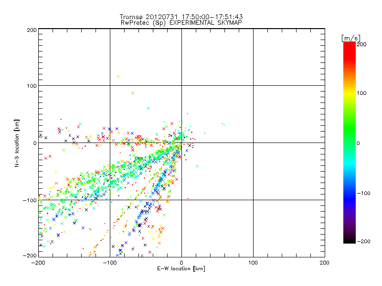Click the -100 label on the colorbar
Image resolution: width=382 pixels, height=286 pixels.
click(363, 193)
